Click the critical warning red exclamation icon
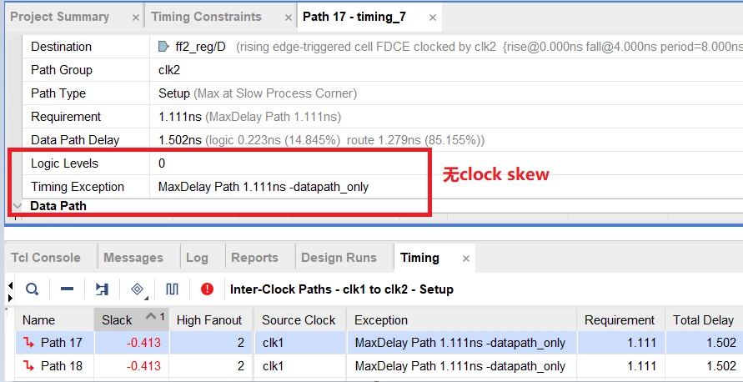 coord(207,289)
